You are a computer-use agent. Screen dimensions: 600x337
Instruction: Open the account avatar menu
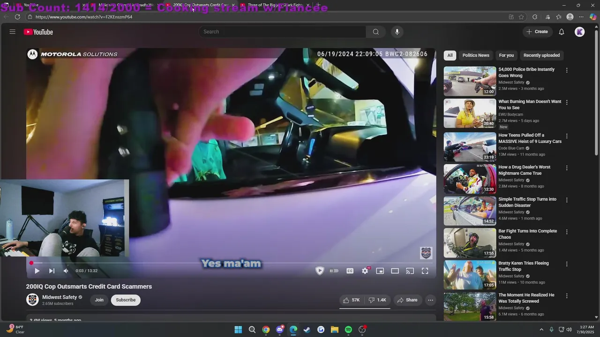coord(580,32)
